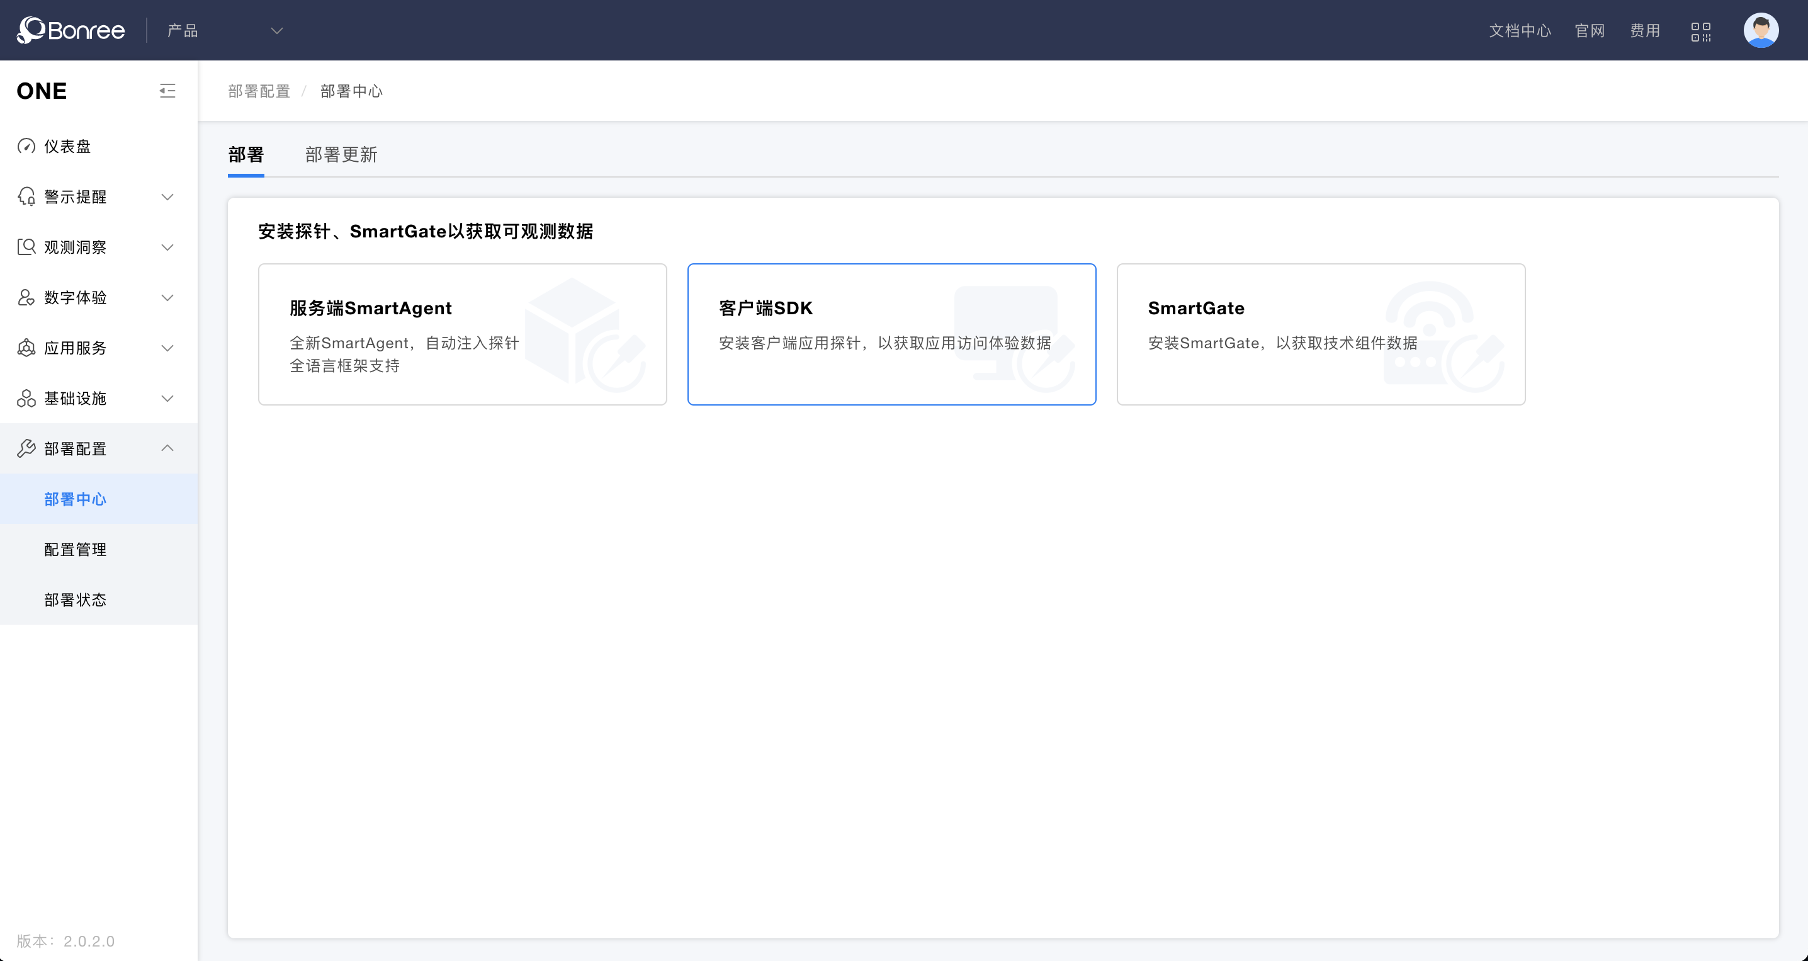Select the 警示提醒 alert bell icon
Viewport: 1808px width, 961px height.
[26, 196]
